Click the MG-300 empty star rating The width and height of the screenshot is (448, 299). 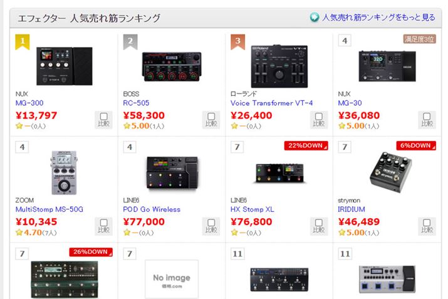click(x=31, y=126)
